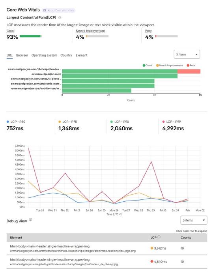Open the About Core Web Vitals link
The width and height of the screenshot is (213, 272).
coord(59,10)
